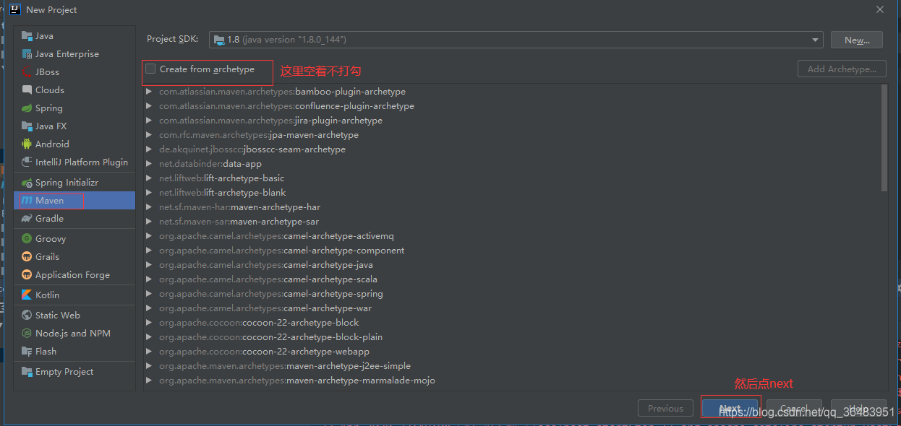Viewport: 901px width, 426px height.
Task: Open the Project SDK dropdown
Action: point(814,40)
